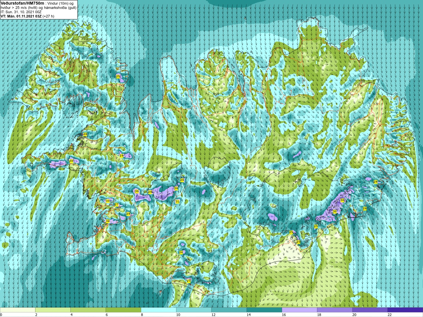Click the 14–16 m/s dark teal legend swatch
The image size is (423, 317).
click(264, 310)
